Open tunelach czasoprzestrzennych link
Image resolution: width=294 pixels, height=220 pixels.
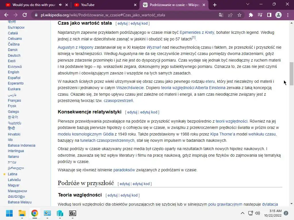107,140
